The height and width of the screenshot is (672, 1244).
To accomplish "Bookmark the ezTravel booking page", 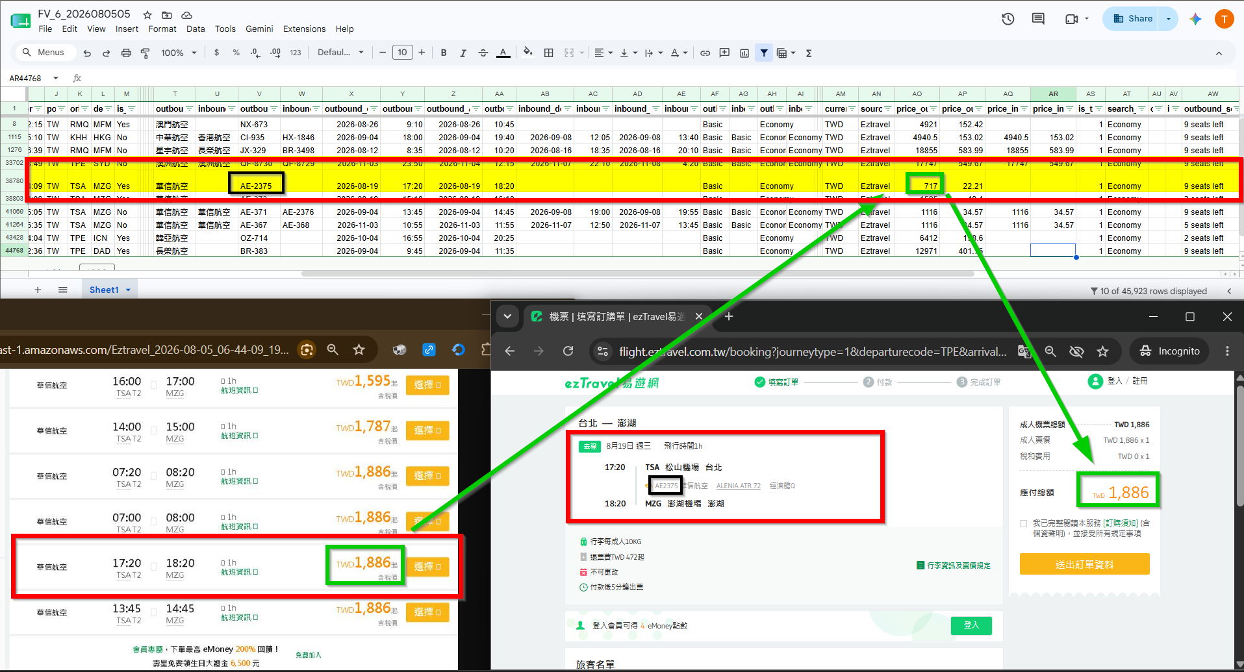I will (1103, 351).
